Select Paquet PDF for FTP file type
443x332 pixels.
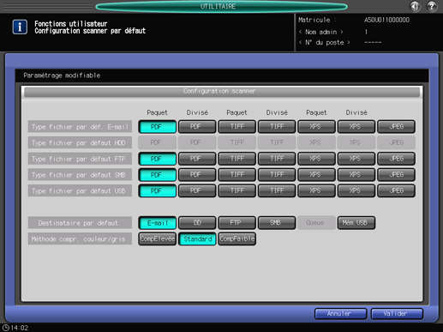pyautogui.click(x=157, y=159)
